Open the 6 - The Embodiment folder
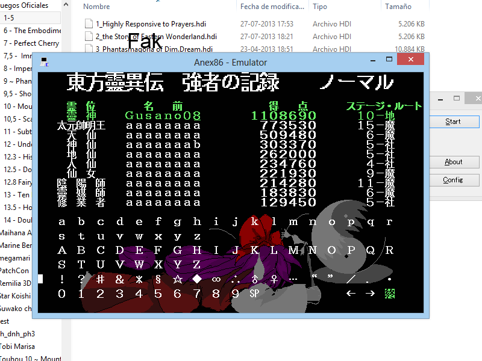The width and height of the screenshot is (482, 361). click(x=32, y=31)
